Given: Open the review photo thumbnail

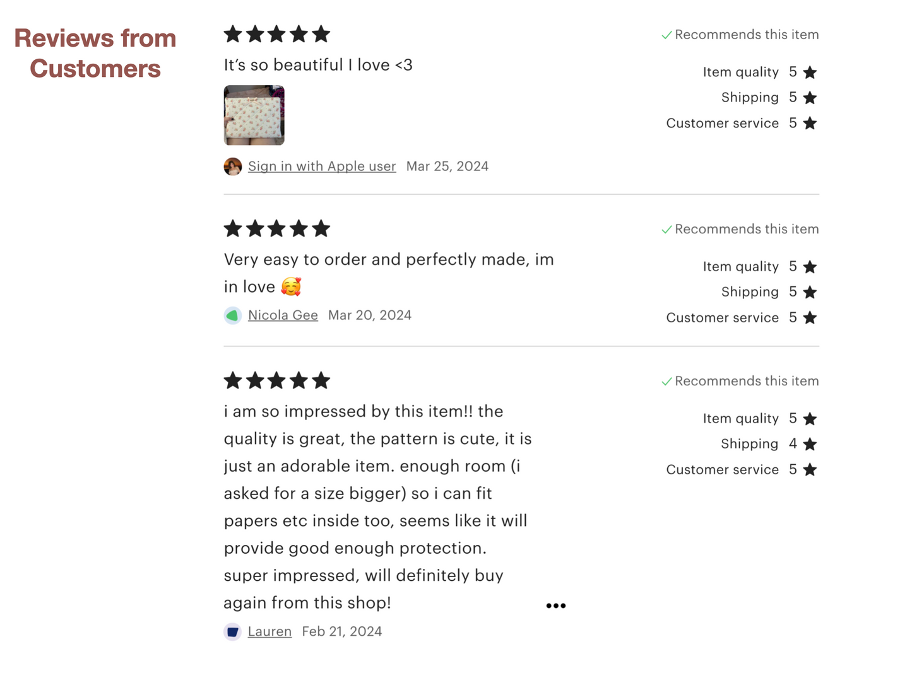Looking at the screenshot, I should 254,115.
